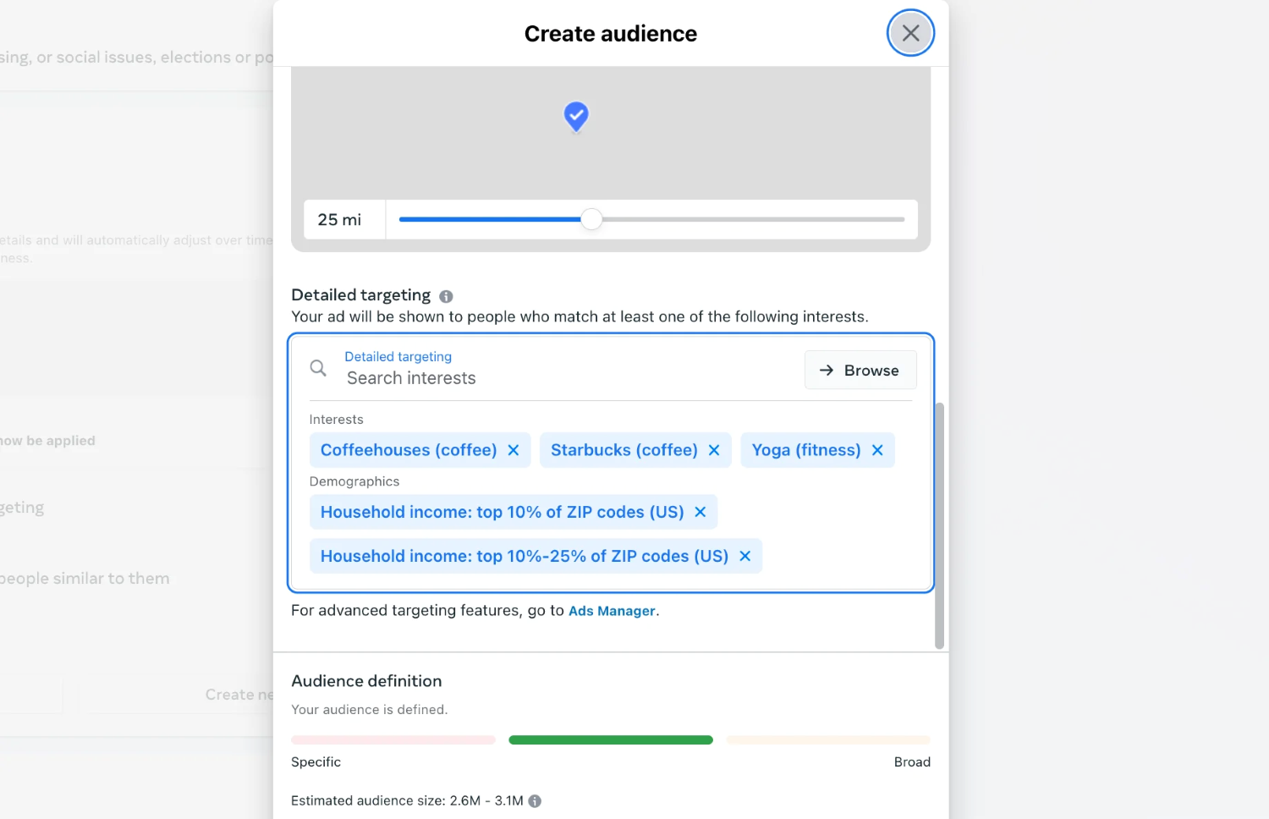This screenshot has width=1269, height=819.
Task: Click the Detailed targeting info icon
Action: [446, 296]
